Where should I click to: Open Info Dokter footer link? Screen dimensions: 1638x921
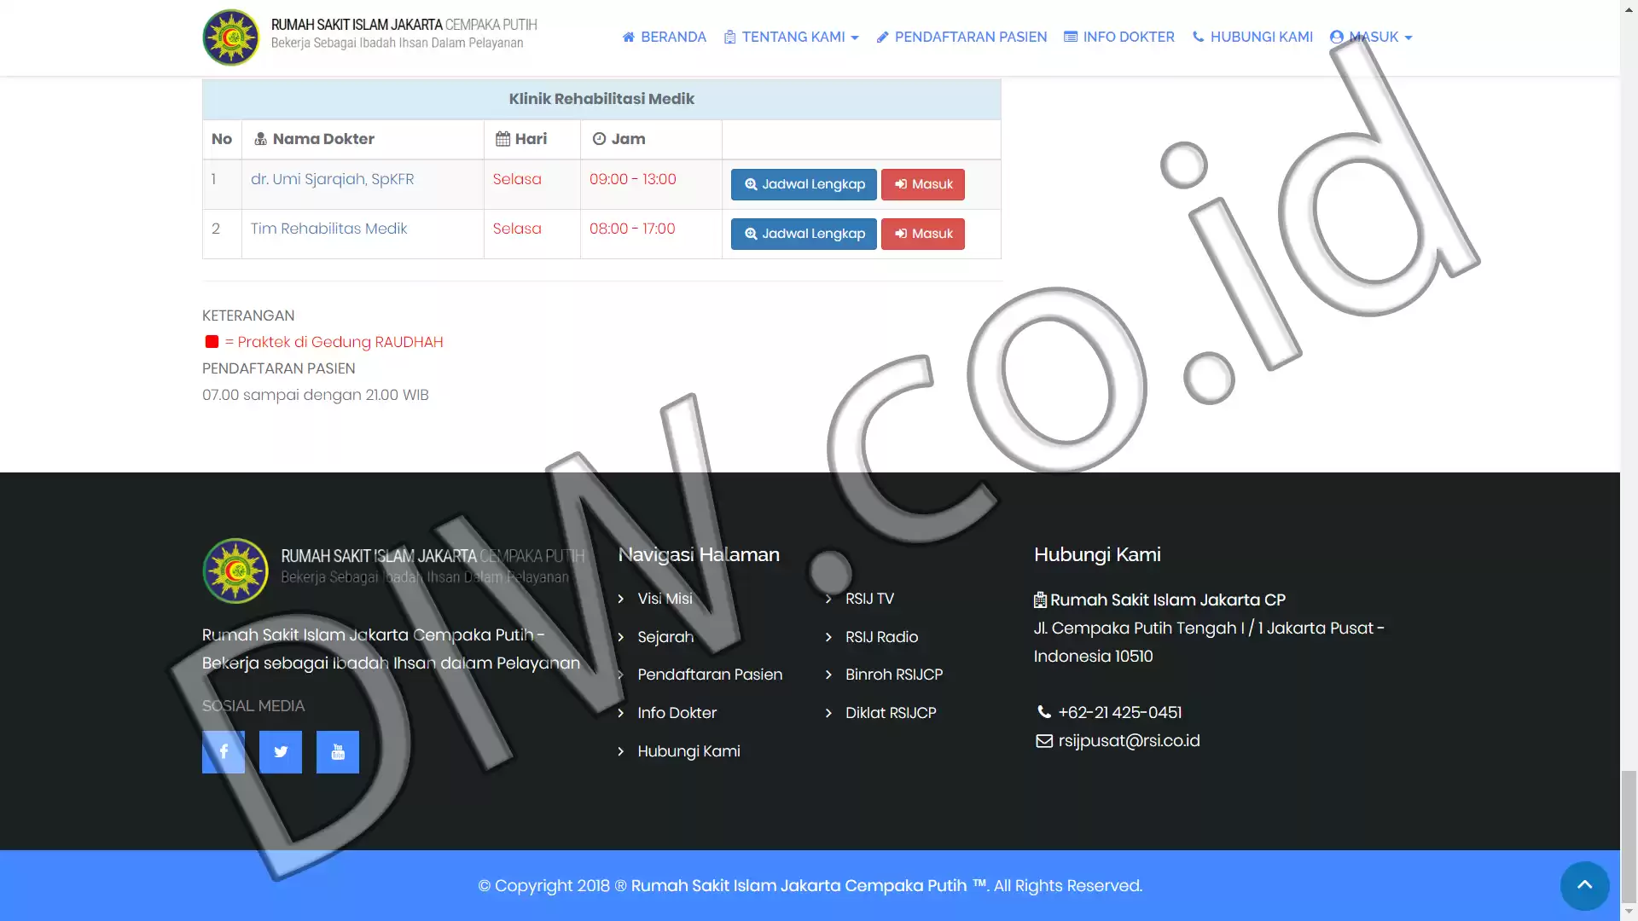677,713
